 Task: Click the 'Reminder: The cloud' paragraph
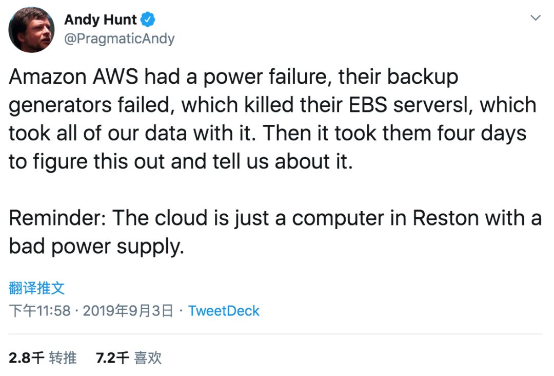coord(275,232)
